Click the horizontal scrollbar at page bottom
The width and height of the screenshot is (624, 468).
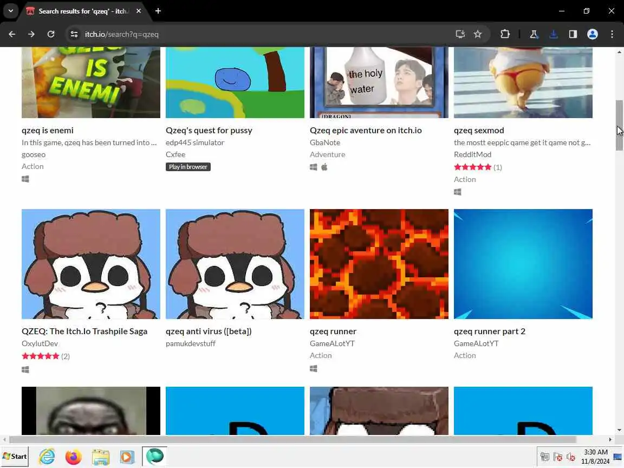292,439
